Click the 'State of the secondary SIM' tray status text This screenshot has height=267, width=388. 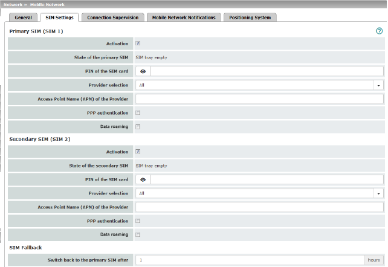pos(151,166)
